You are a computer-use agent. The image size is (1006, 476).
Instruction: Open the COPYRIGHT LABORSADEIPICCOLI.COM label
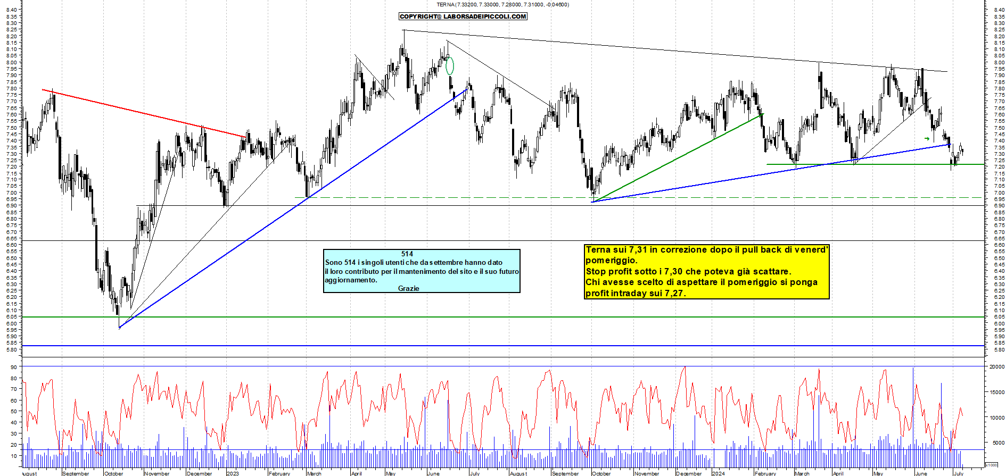[463, 16]
